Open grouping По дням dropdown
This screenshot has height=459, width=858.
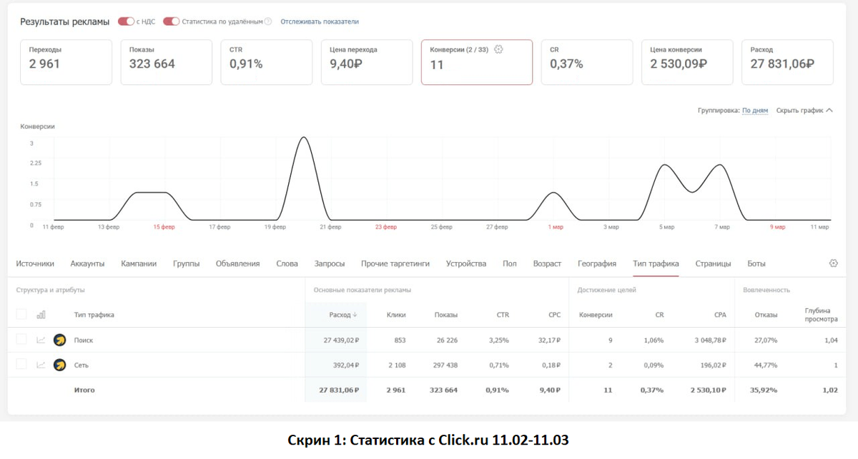[x=755, y=111]
